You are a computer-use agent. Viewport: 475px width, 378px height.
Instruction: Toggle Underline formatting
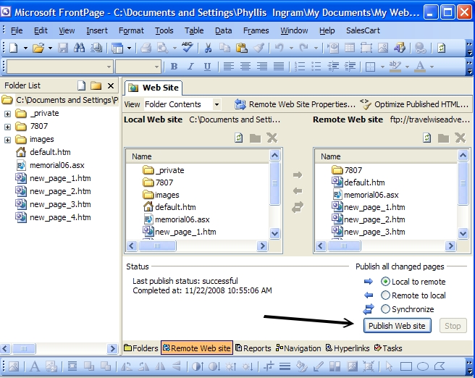207,67
